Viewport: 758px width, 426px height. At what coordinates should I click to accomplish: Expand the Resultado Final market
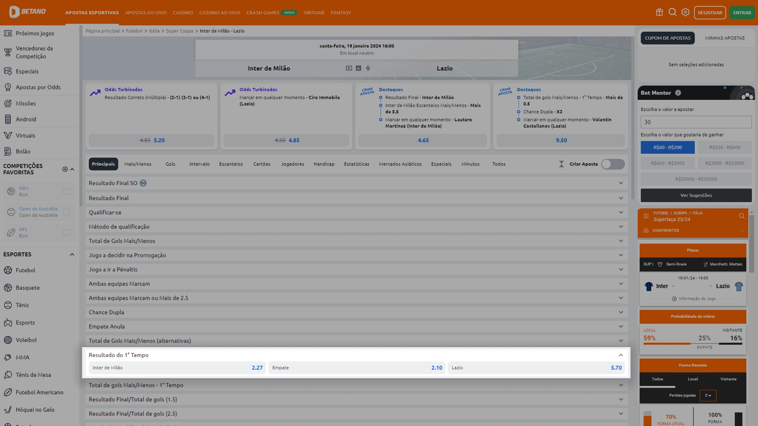[x=621, y=198]
